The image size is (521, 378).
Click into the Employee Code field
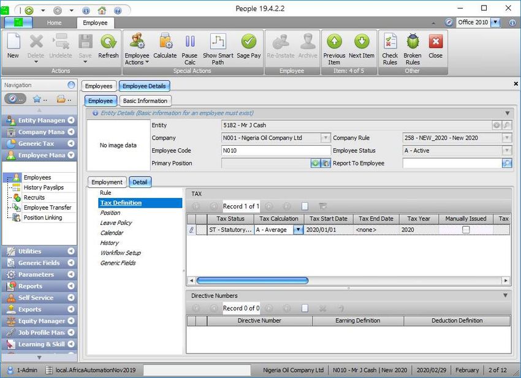[x=276, y=151]
